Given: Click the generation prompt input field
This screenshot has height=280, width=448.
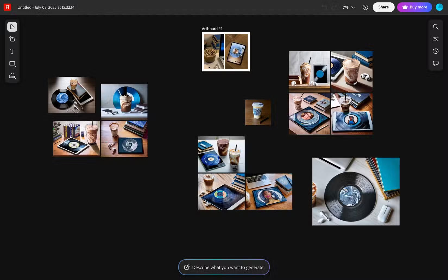Looking at the screenshot, I should pyautogui.click(x=224, y=267).
